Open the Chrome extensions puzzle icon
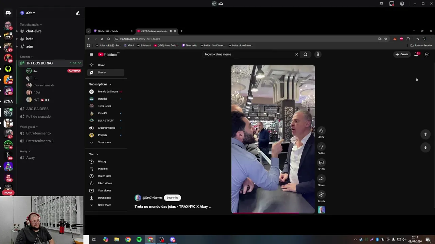The height and width of the screenshot is (244, 435). [408, 39]
